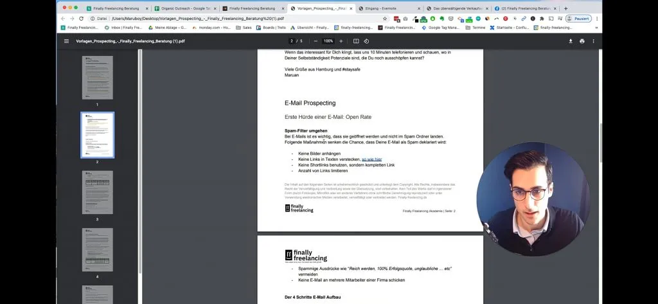Open Boards | Trello bookmark
The height and width of the screenshot is (304, 658).
point(271,28)
